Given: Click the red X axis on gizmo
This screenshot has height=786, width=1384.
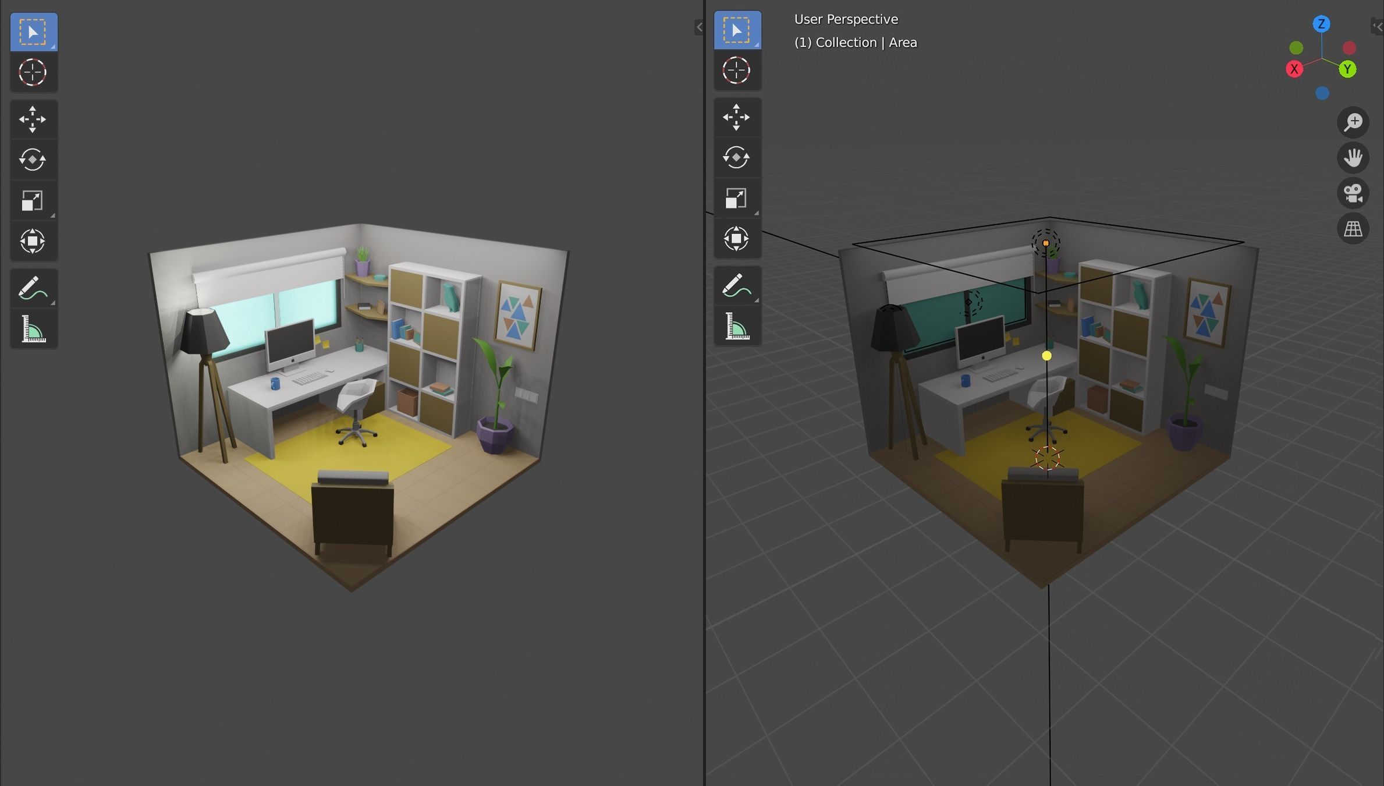Looking at the screenshot, I should click(1294, 69).
